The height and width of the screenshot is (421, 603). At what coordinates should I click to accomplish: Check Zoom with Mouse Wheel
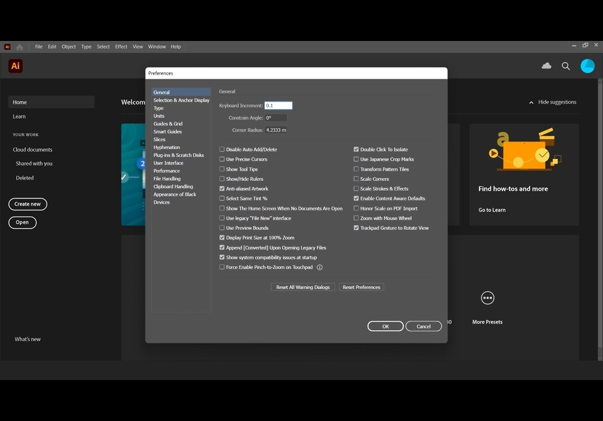pos(356,218)
